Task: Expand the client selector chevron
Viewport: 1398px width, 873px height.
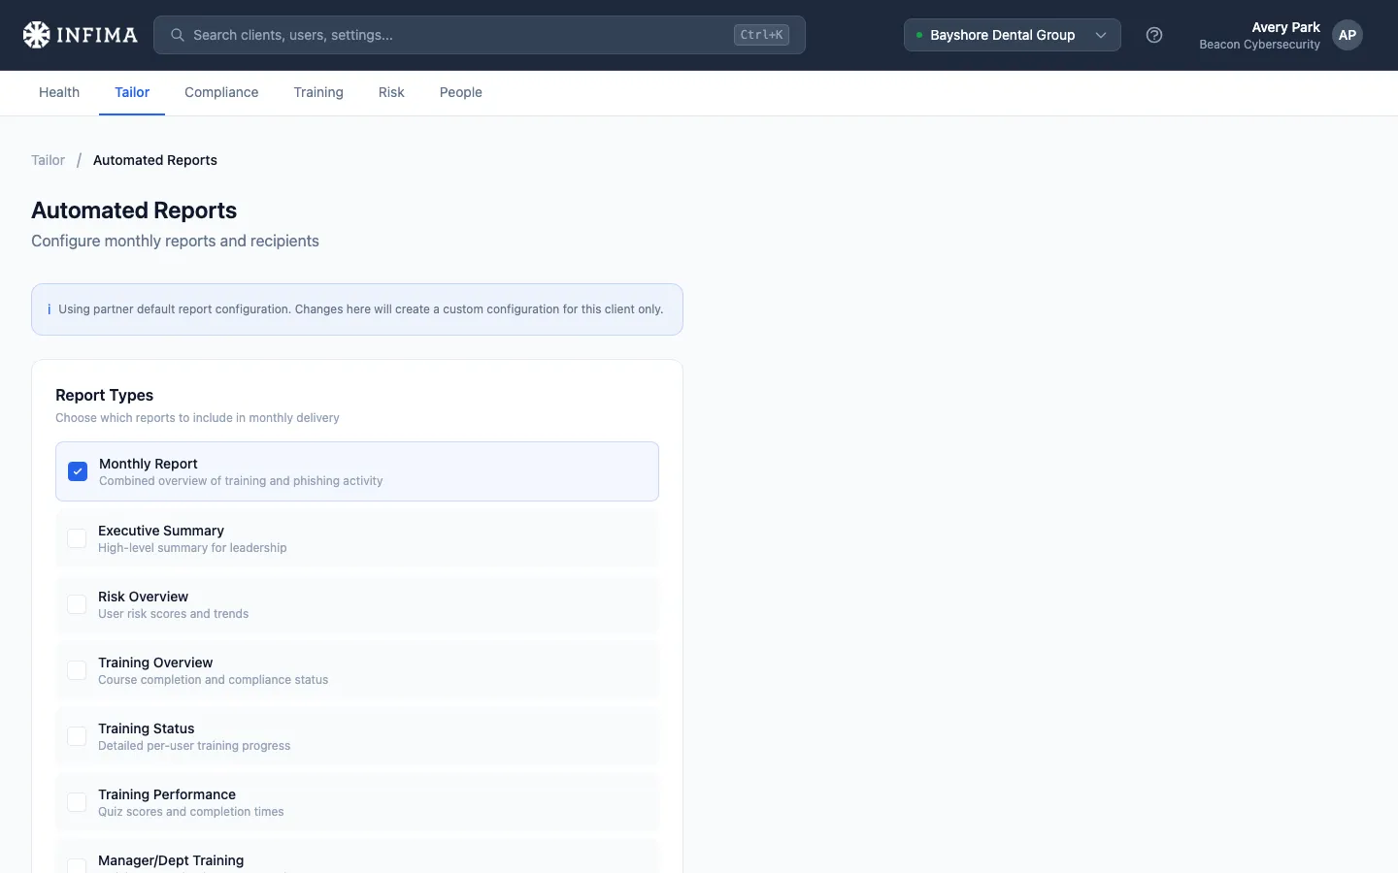Action: tap(1101, 35)
